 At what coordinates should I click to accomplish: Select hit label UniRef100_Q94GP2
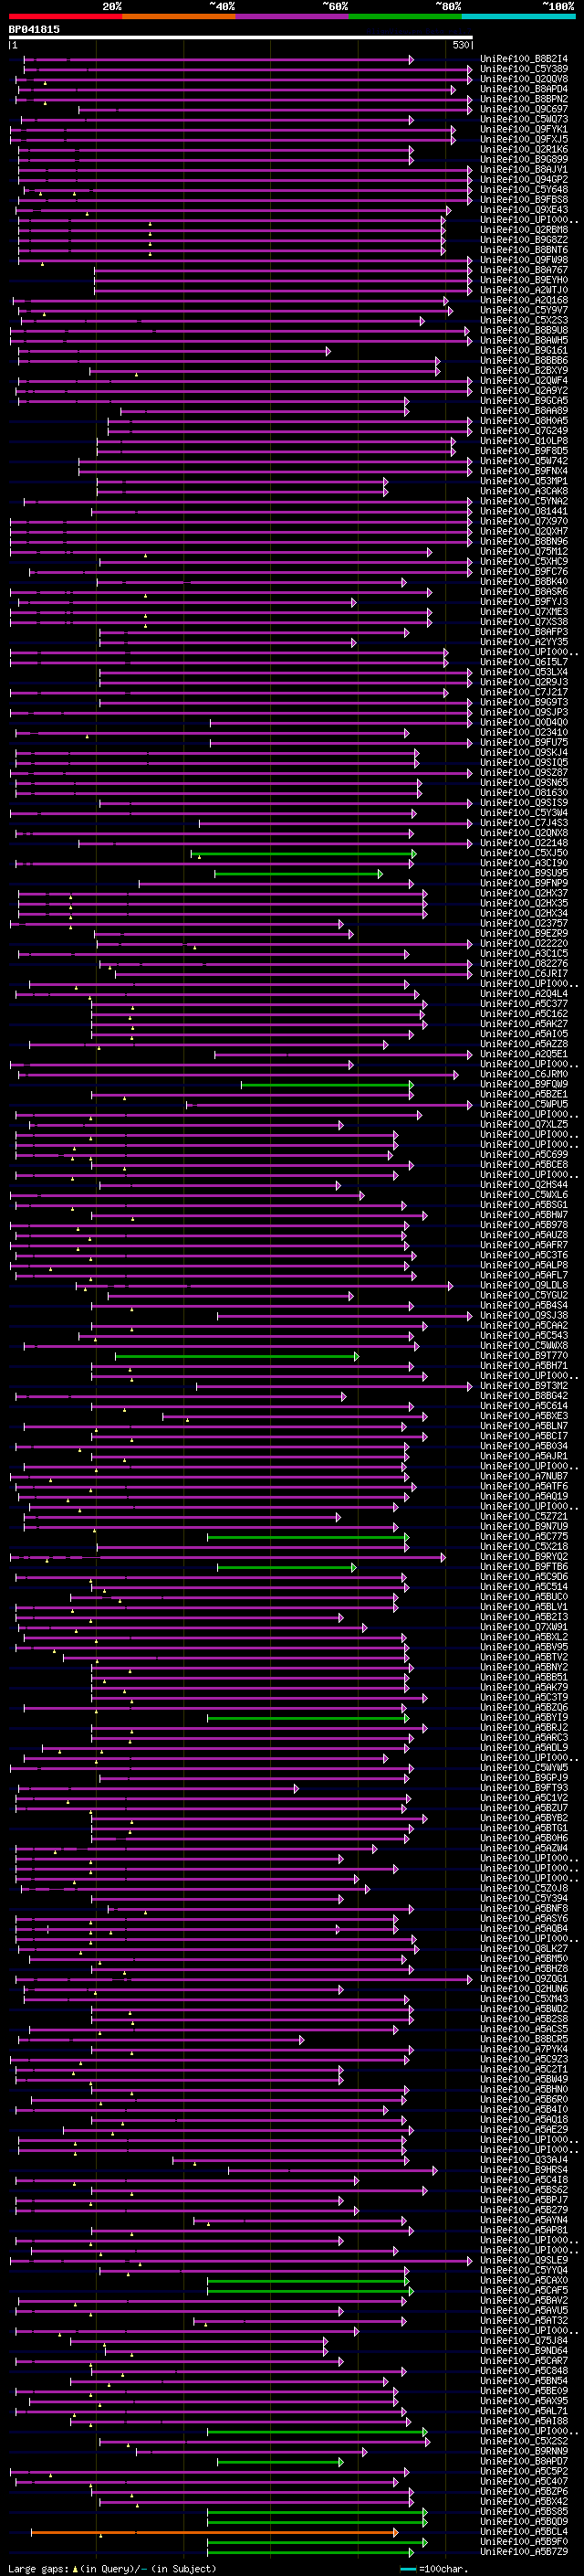tap(524, 179)
